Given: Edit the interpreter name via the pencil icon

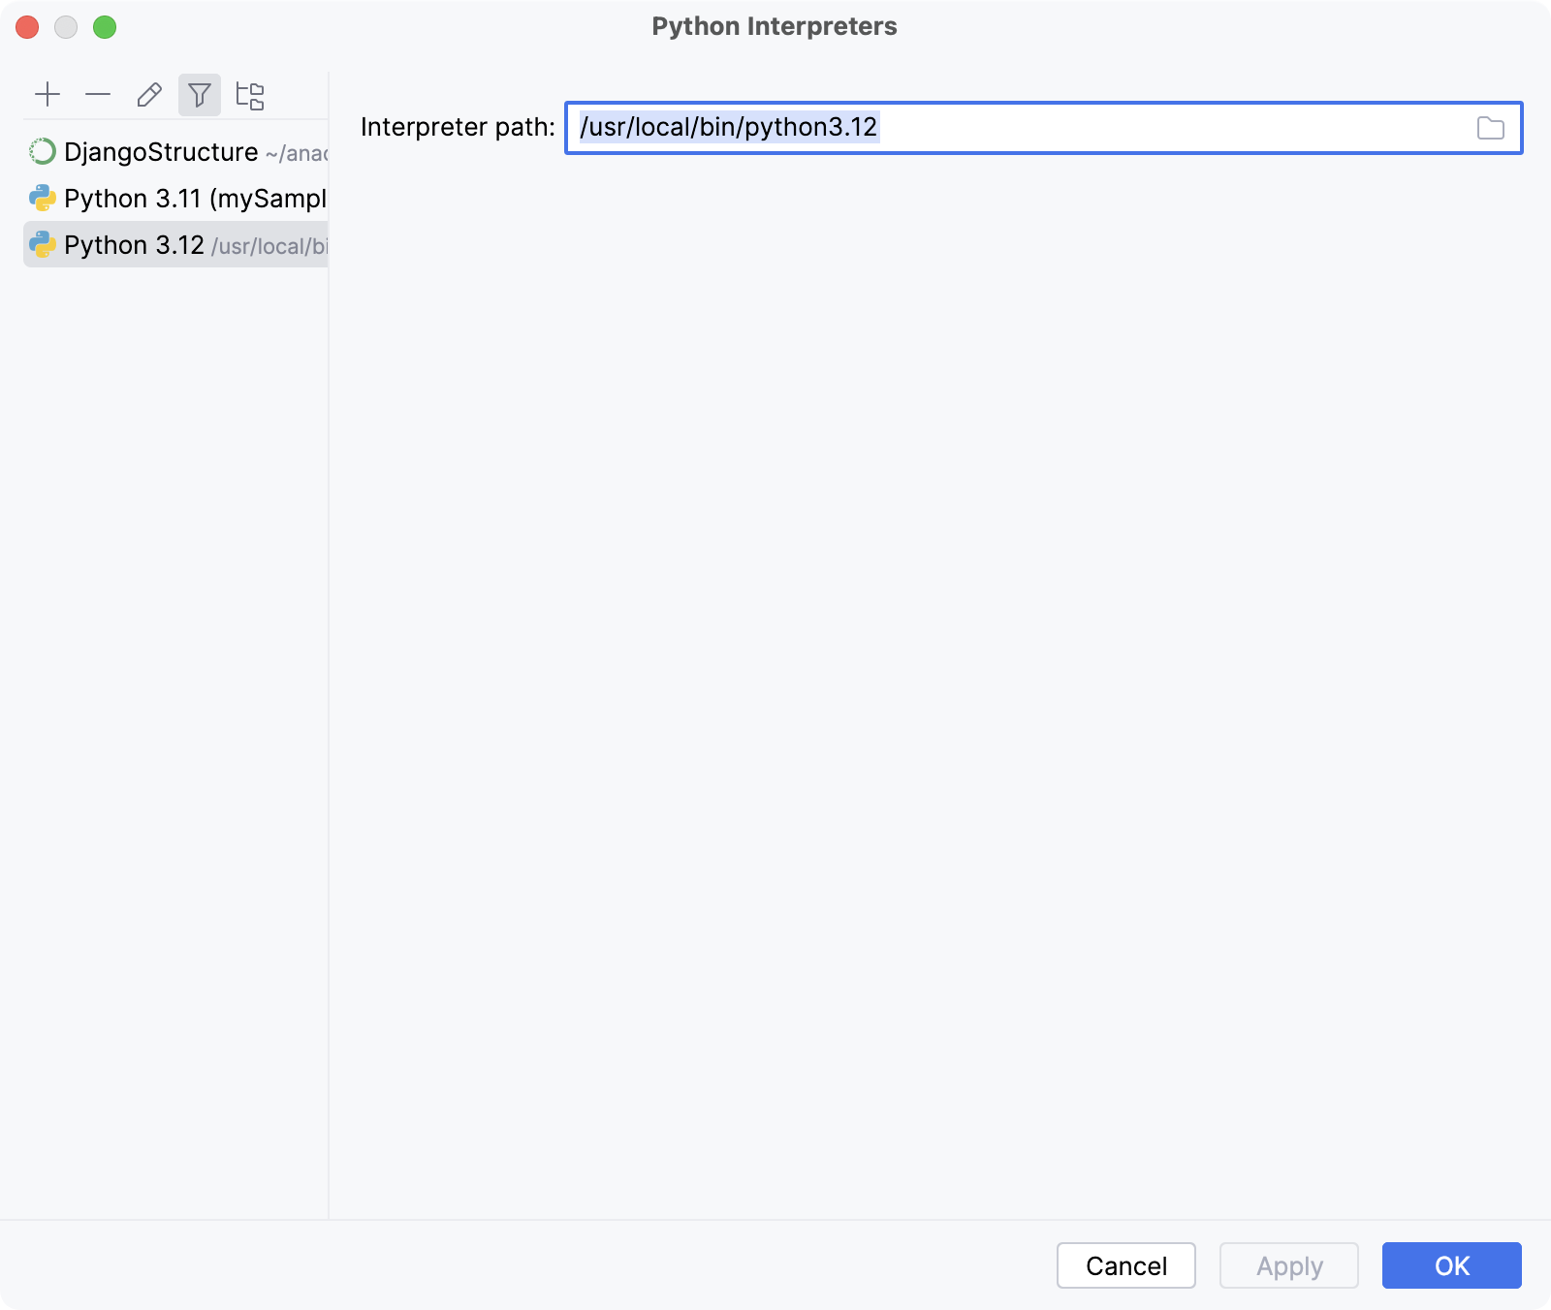Looking at the screenshot, I should click(x=148, y=94).
